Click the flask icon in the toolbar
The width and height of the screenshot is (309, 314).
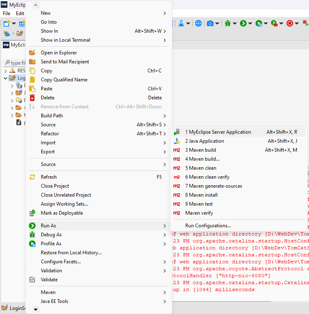pos(181,23)
